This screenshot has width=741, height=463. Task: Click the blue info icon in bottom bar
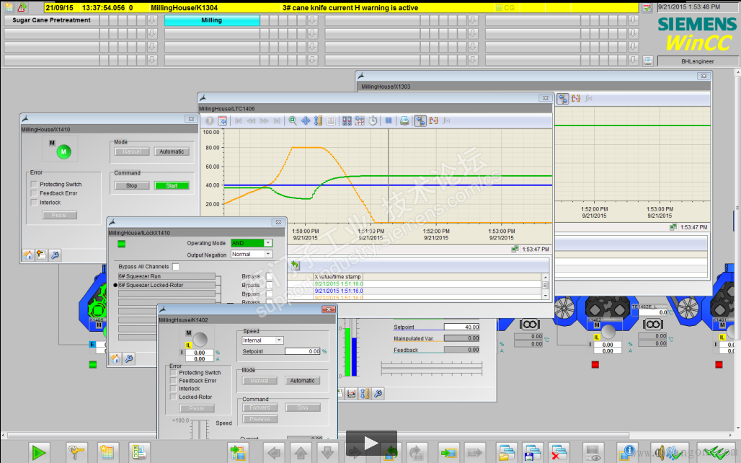pyautogui.click(x=628, y=453)
